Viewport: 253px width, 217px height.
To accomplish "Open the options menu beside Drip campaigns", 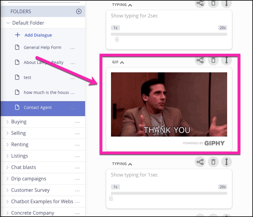I will click(x=77, y=179).
